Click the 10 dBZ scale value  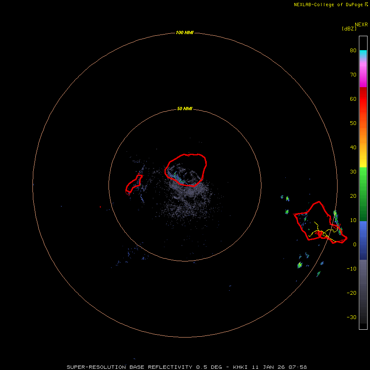click(x=353, y=220)
